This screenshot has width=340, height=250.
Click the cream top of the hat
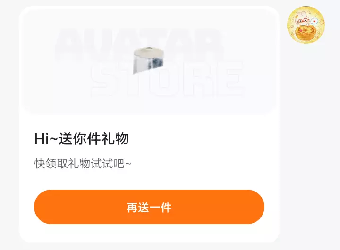coord(149,51)
